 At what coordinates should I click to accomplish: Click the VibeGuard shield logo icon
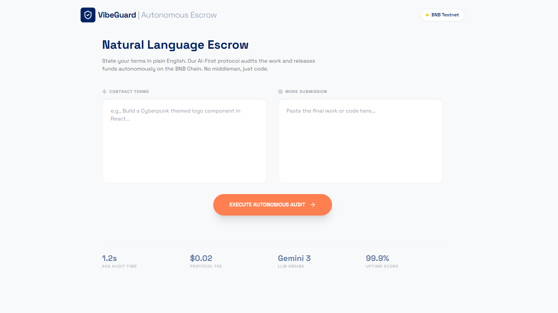(88, 15)
